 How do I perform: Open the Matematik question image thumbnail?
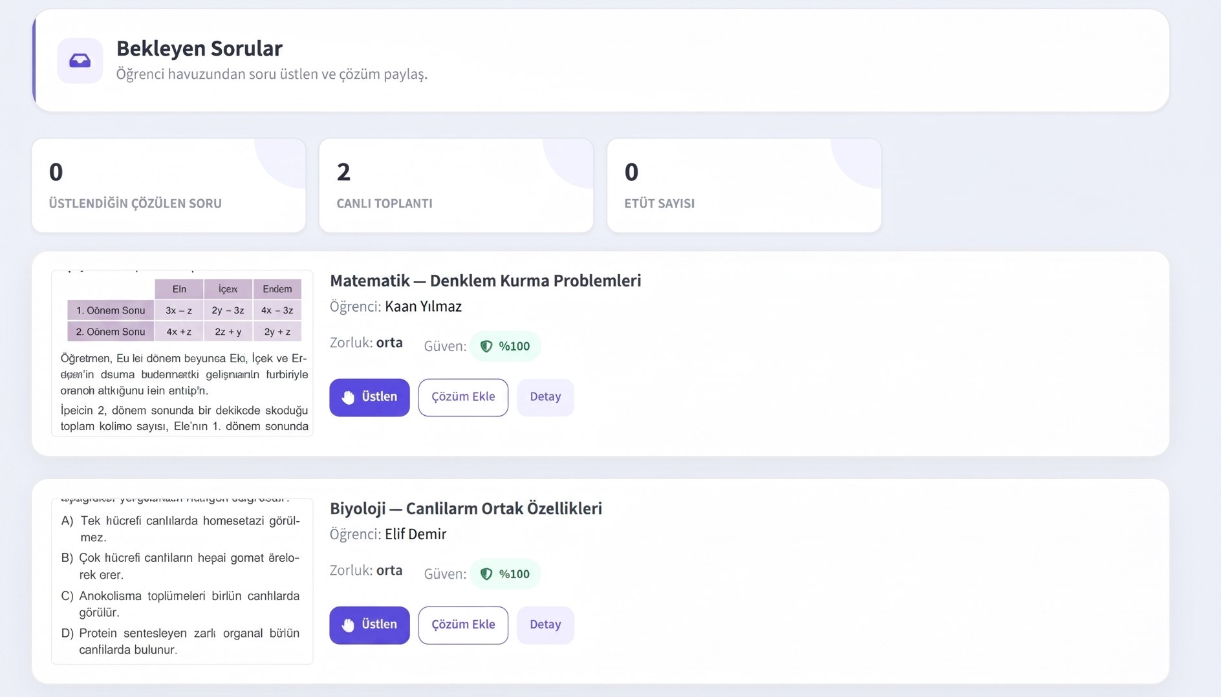[182, 353]
